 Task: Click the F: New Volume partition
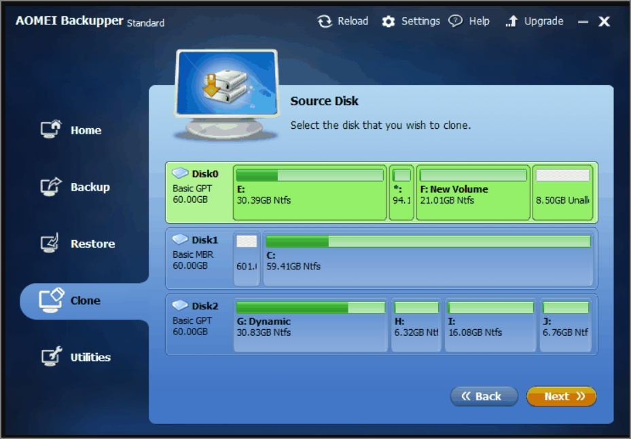[x=473, y=193]
